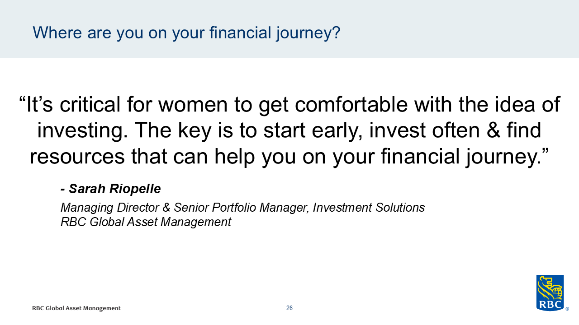
Task: Click the italic 'RBC Global Asset Management' attribution line
Action: 146,222
